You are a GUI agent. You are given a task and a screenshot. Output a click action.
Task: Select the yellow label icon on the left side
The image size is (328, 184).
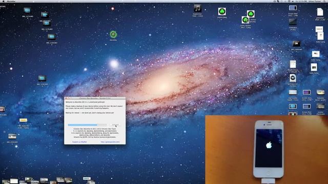coord(23,120)
